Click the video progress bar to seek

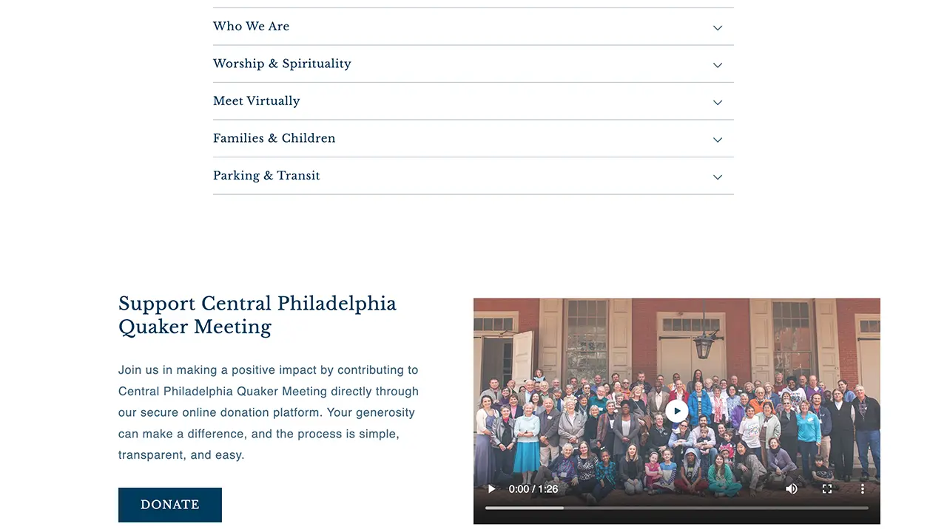[x=676, y=508]
